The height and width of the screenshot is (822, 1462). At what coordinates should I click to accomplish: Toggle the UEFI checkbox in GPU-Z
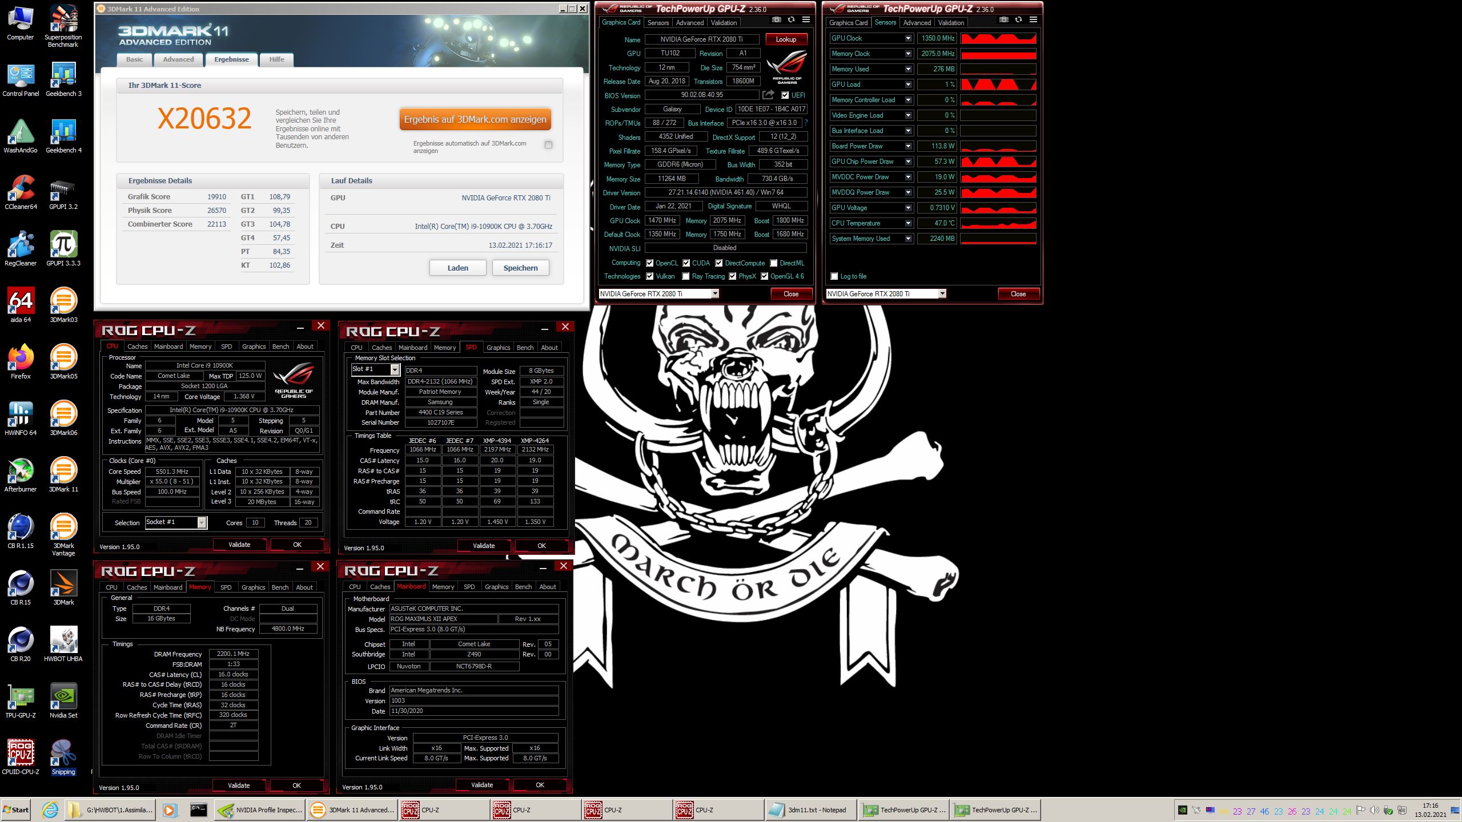pos(785,95)
